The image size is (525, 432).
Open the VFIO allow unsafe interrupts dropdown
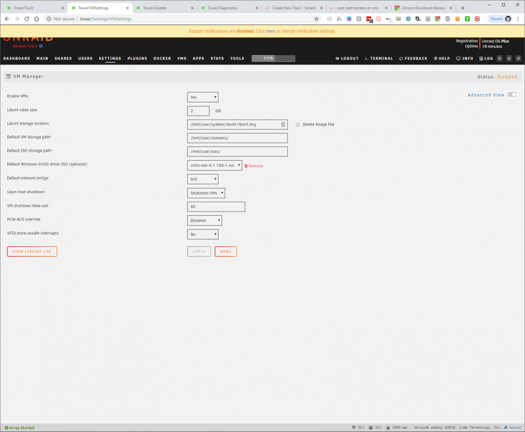(203, 234)
